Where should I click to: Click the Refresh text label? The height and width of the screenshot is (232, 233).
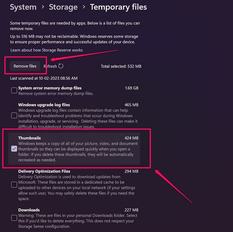[50, 67]
